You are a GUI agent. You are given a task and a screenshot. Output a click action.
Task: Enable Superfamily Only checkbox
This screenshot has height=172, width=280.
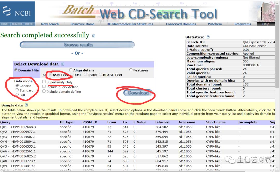click(x=44, y=82)
